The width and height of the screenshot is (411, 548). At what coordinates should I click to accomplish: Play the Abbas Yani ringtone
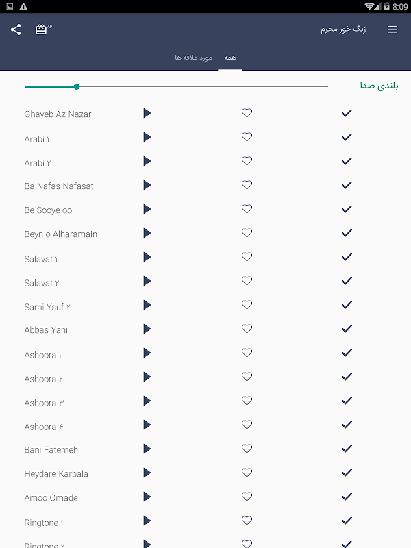[147, 329]
